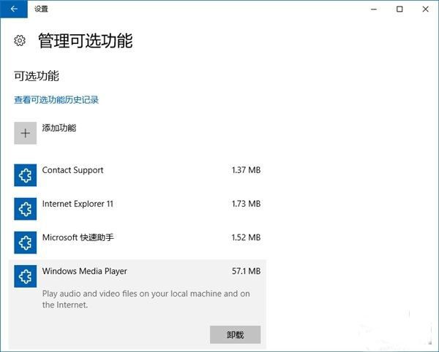This screenshot has width=439, height=352.
Task: Click the back arrow in title bar
Action: [14, 9]
